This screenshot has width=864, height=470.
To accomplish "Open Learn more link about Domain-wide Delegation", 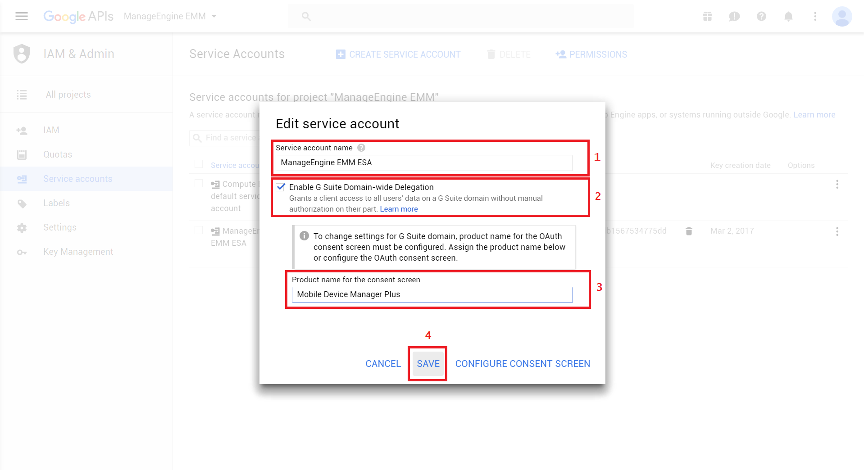I will (399, 209).
